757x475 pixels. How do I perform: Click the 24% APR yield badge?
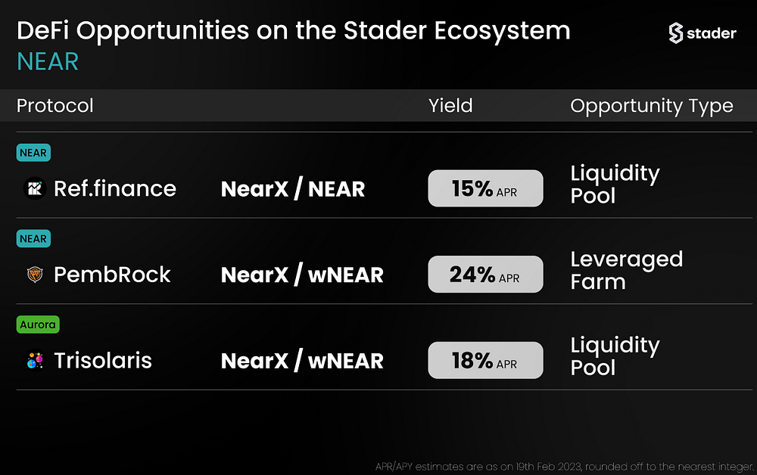coord(485,274)
